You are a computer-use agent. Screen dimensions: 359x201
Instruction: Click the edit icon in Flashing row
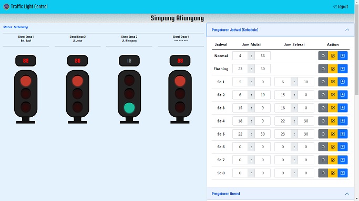coord(333,69)
